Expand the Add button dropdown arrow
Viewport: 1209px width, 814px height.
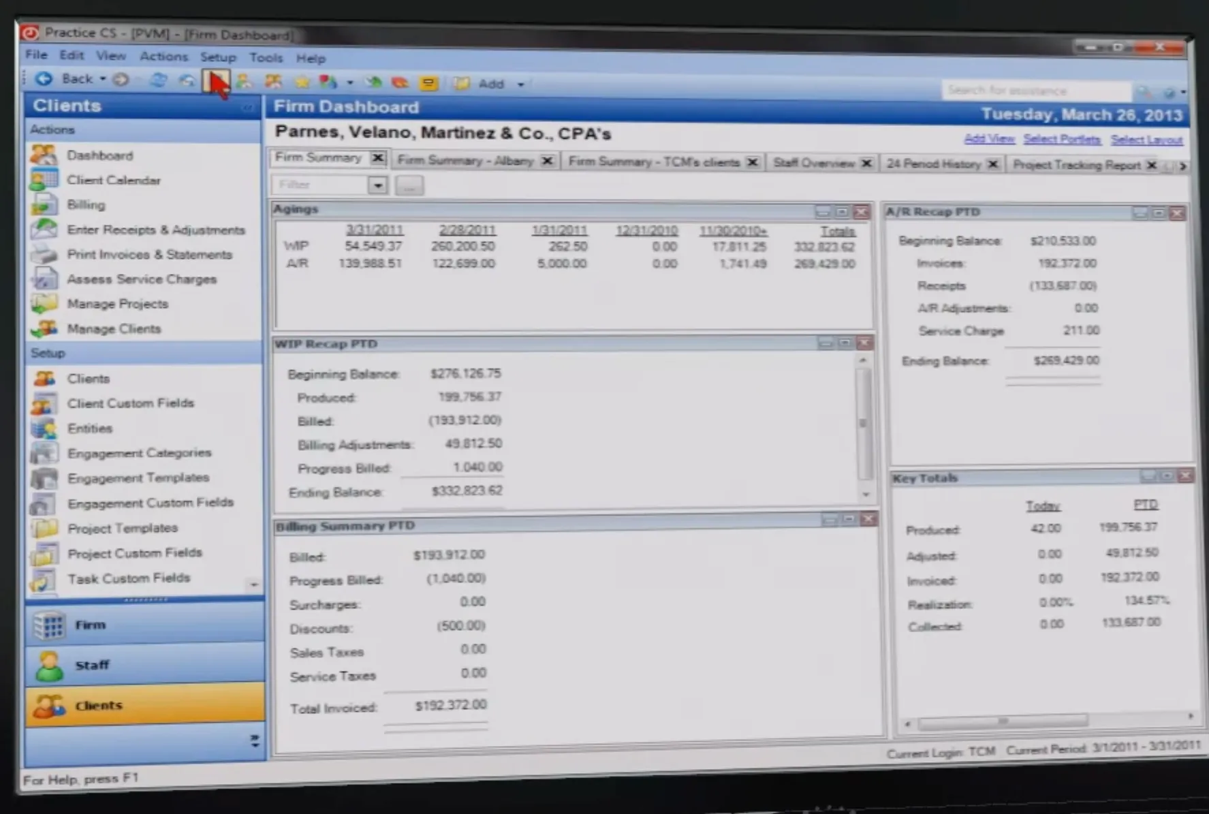(x=520, y=84)
